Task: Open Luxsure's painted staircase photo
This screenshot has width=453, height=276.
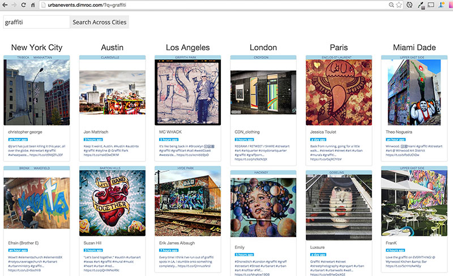Action: click(x=339, y=203)
